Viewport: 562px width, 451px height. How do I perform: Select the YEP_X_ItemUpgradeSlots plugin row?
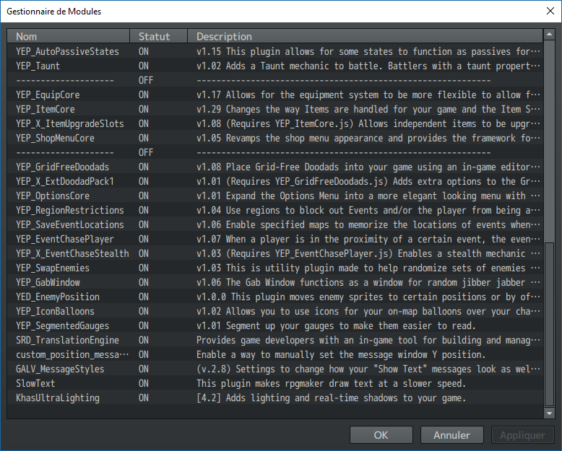coord(275,123)
